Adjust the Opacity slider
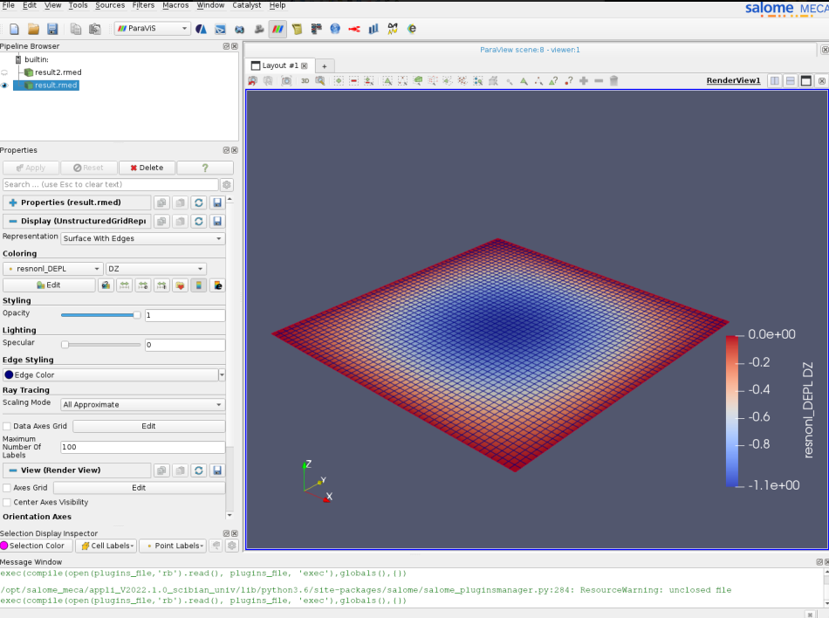The image size is (829, 618). pos(136,315)
